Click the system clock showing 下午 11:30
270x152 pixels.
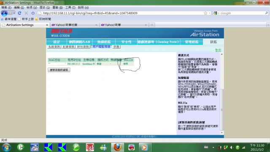point(257,145)
